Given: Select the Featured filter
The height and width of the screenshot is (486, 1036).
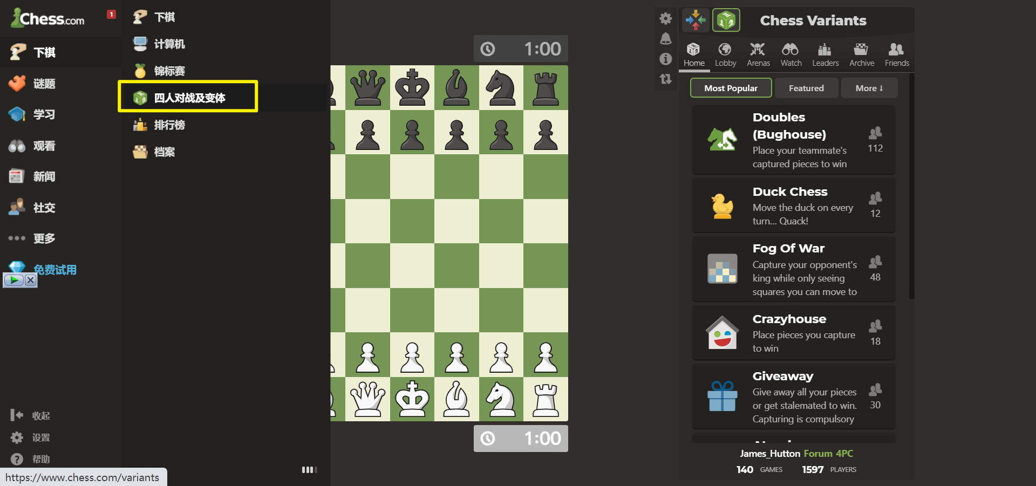Looking at the screenshot, I should pos(806,88).
